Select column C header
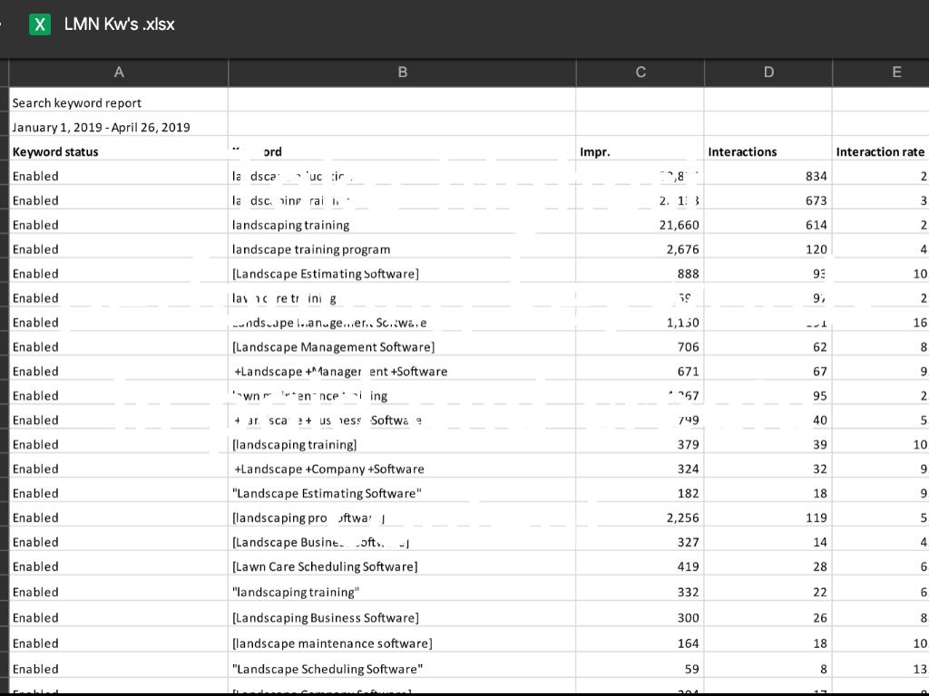Viewport: 929px width, 696px height. tap(641, 72)
